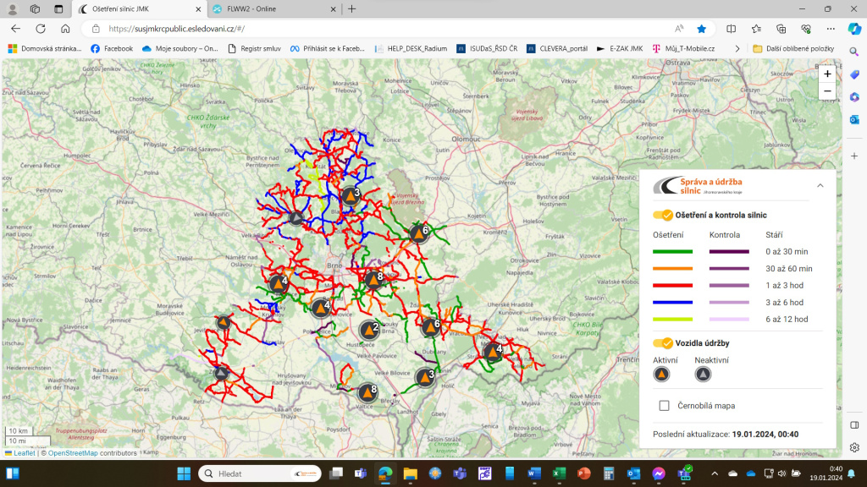Show hidden system tray icons

point(714,473)
